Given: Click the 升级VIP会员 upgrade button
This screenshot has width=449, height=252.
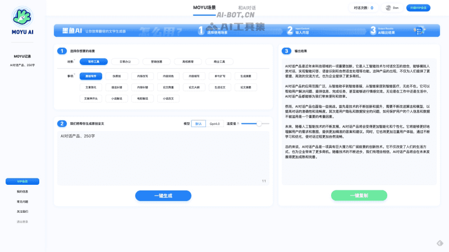Looking at the screenshot, I should point(420,8).
